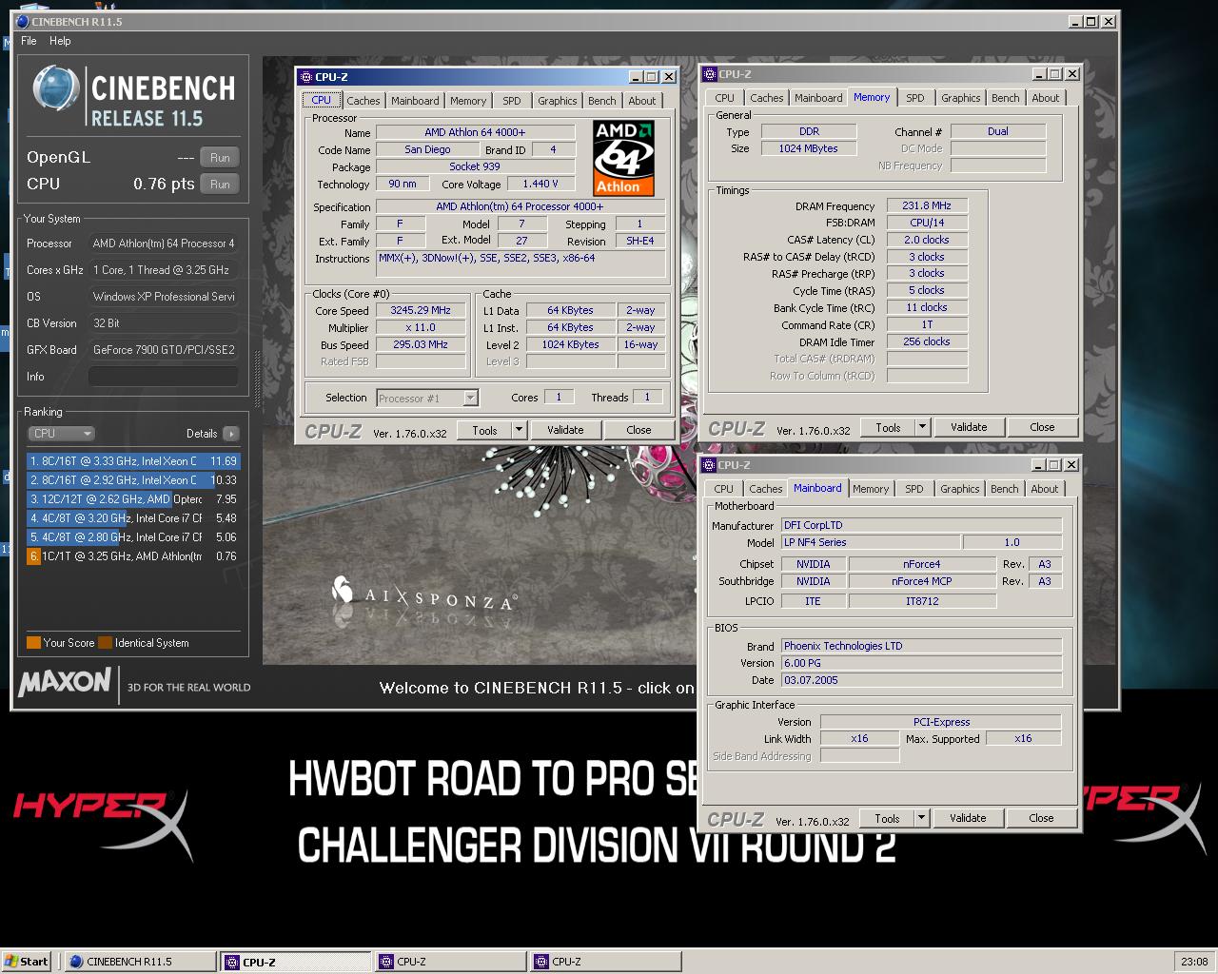Click Tools button in CPU-Z Memory window
Image resolution: width=1218 pixels, height=974 pixels.
coord(889,427)
